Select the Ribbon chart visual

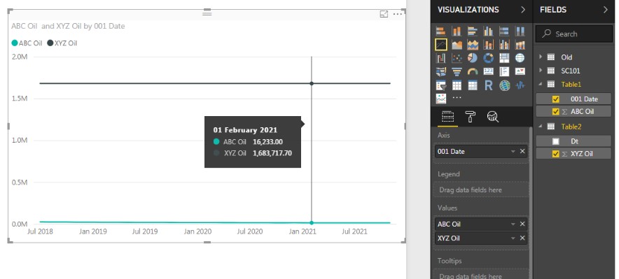click(520, 45)
